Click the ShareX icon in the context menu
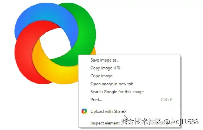Viewport: 203px width, 130px height. pos(84,111)
